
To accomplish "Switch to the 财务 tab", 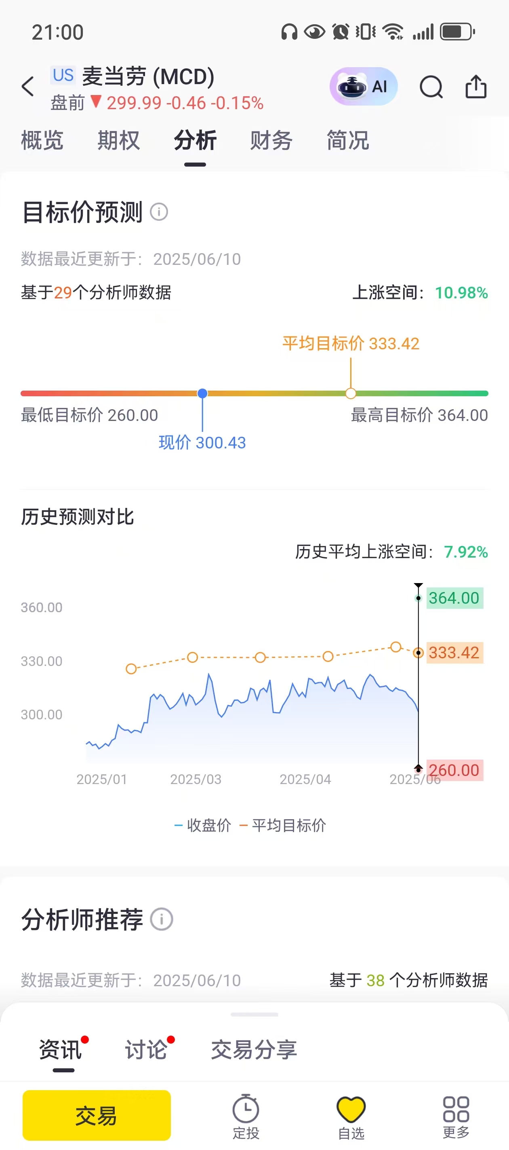I will [271, 141].
